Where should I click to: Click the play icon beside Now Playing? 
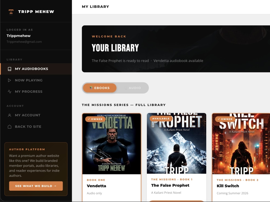9,80
